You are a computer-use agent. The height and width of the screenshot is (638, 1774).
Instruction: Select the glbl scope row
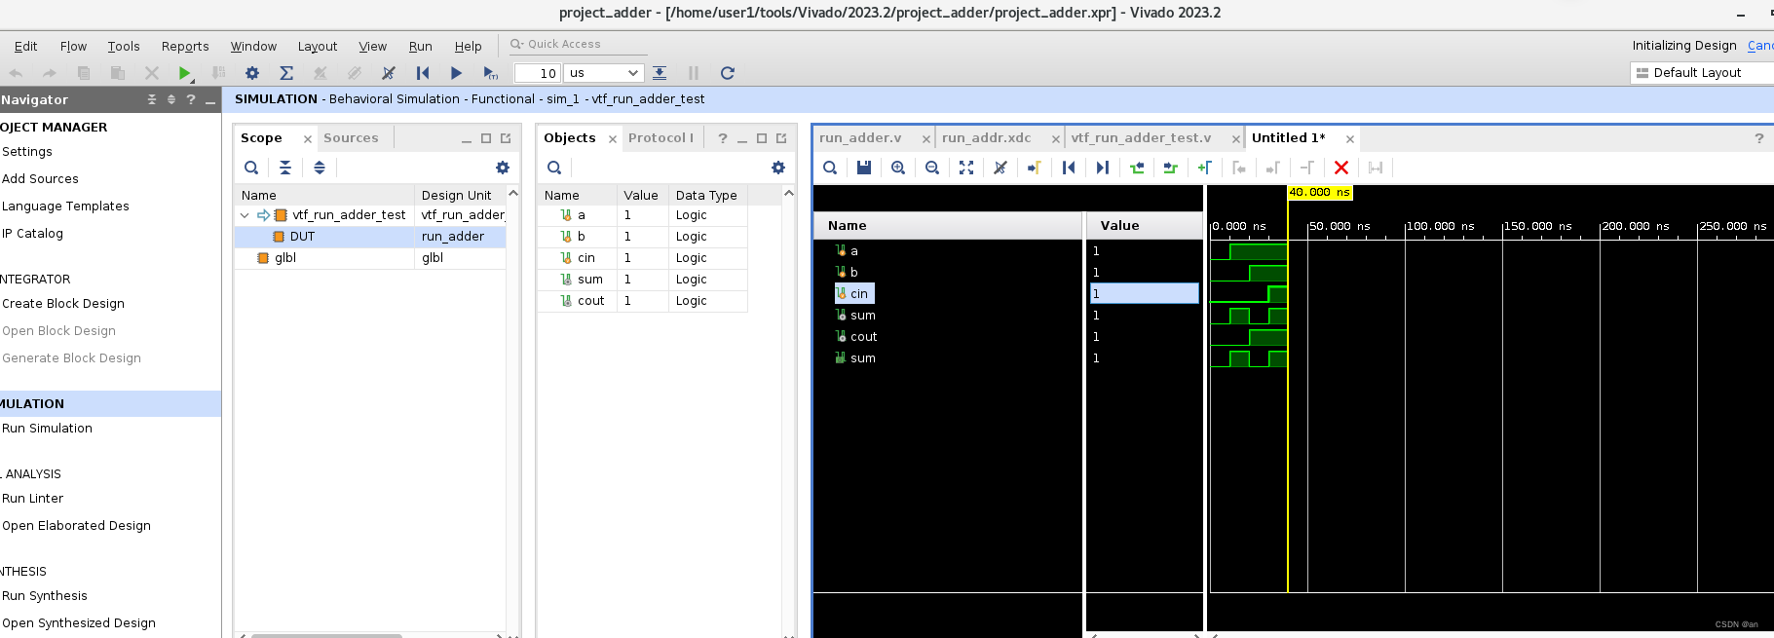370,258
